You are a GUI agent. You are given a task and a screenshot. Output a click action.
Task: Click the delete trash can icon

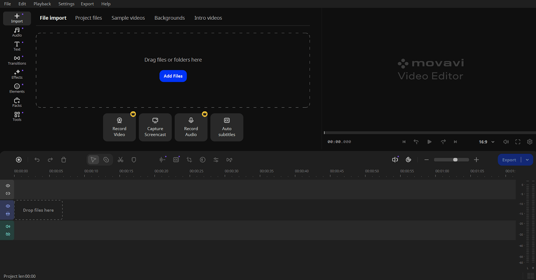tap(63, 160)
